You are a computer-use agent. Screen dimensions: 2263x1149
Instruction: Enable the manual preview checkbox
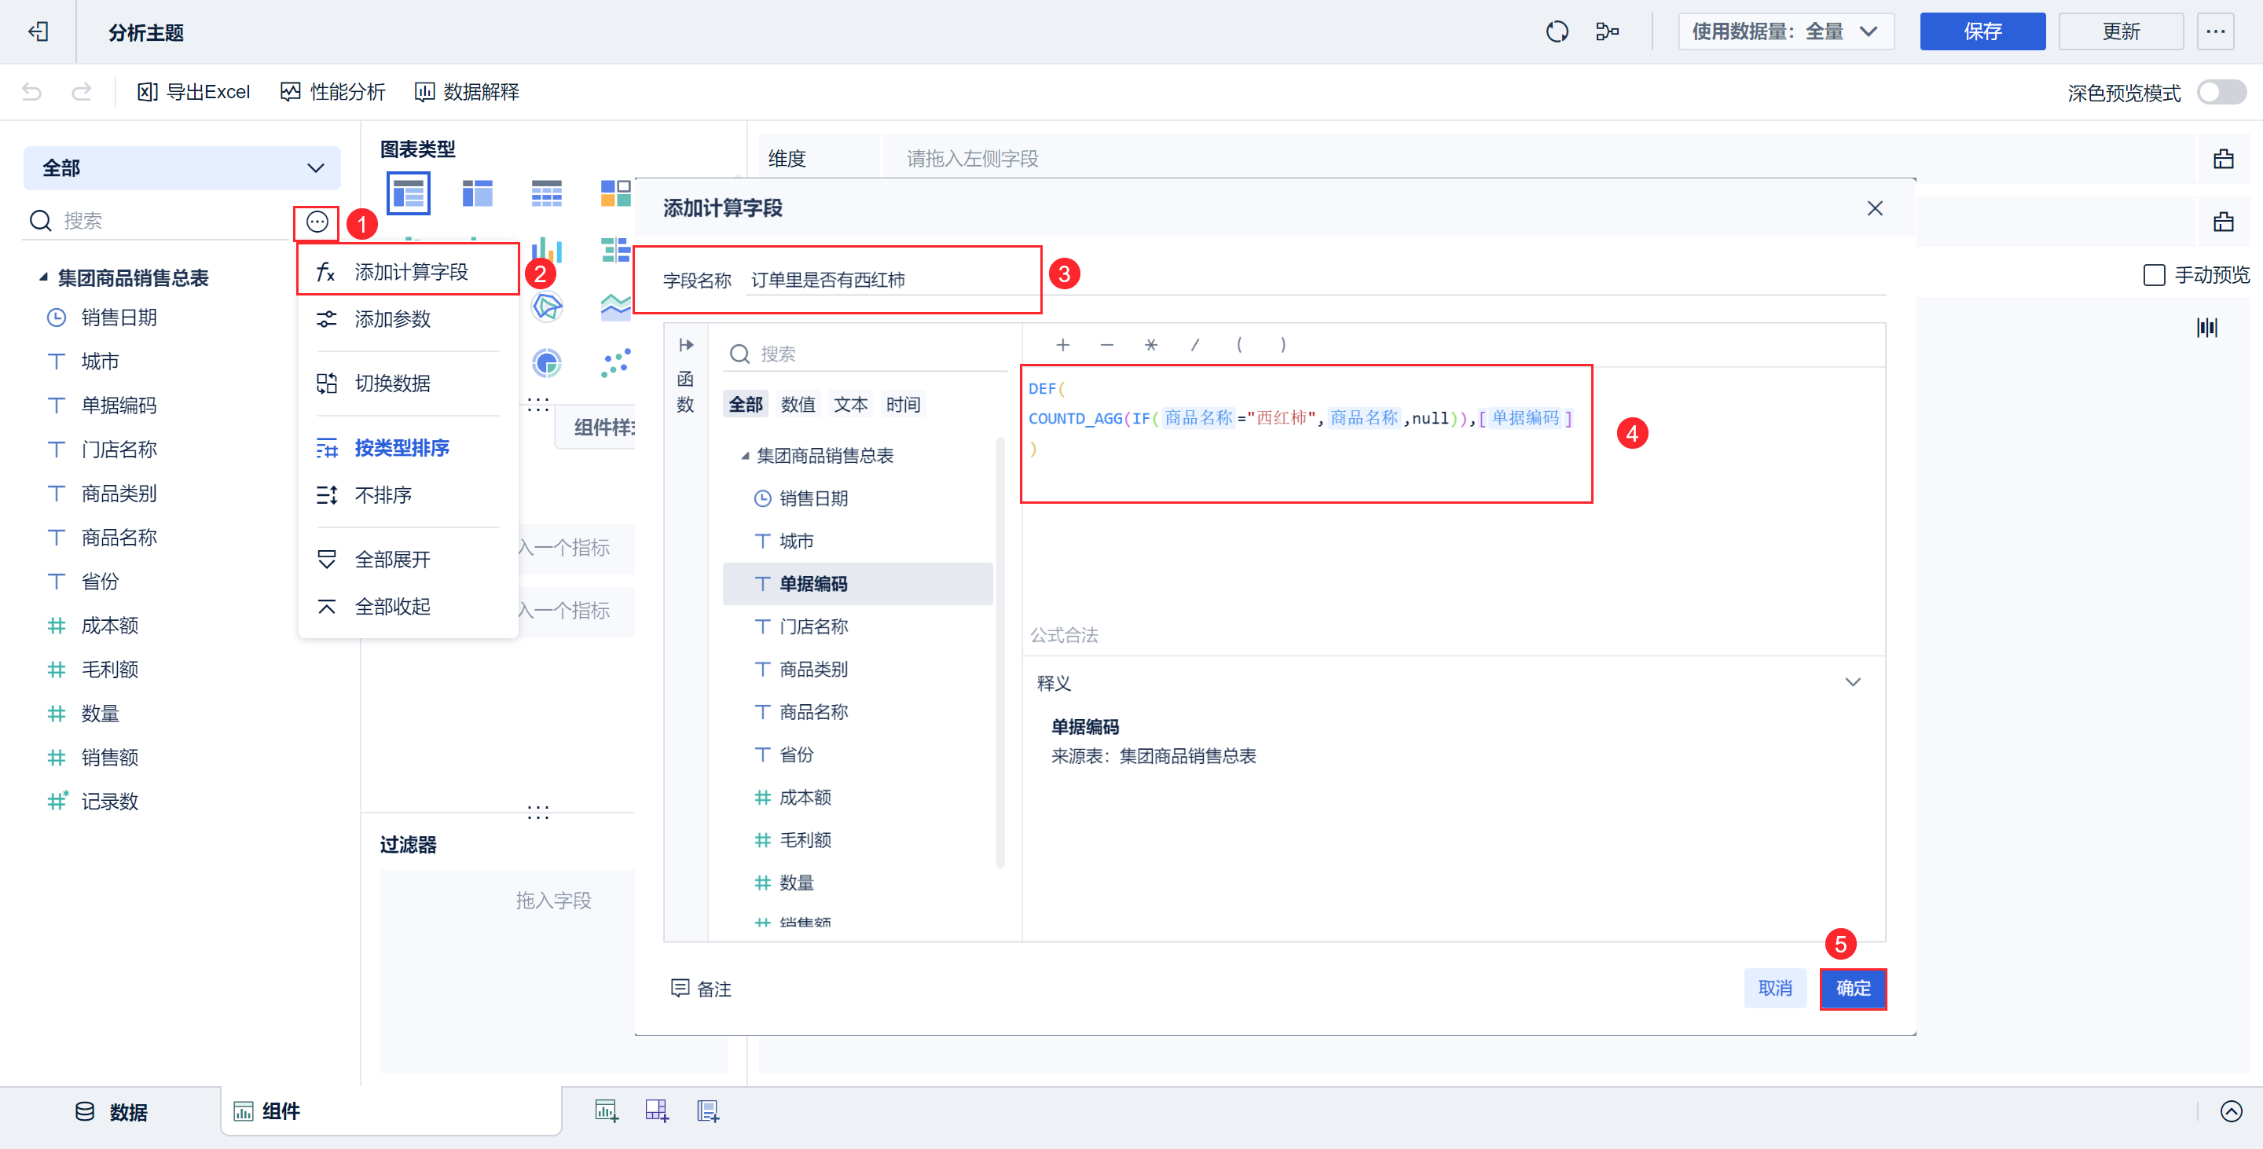pos(2154,275)
